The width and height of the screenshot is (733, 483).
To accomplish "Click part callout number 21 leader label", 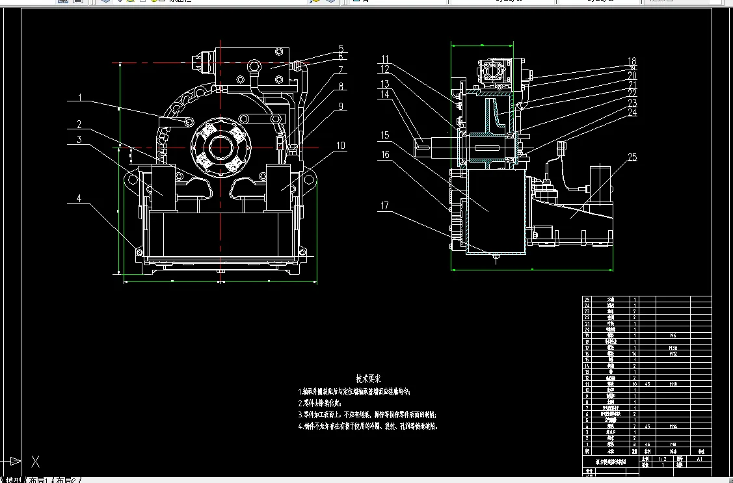I will (x=632, y=85).
